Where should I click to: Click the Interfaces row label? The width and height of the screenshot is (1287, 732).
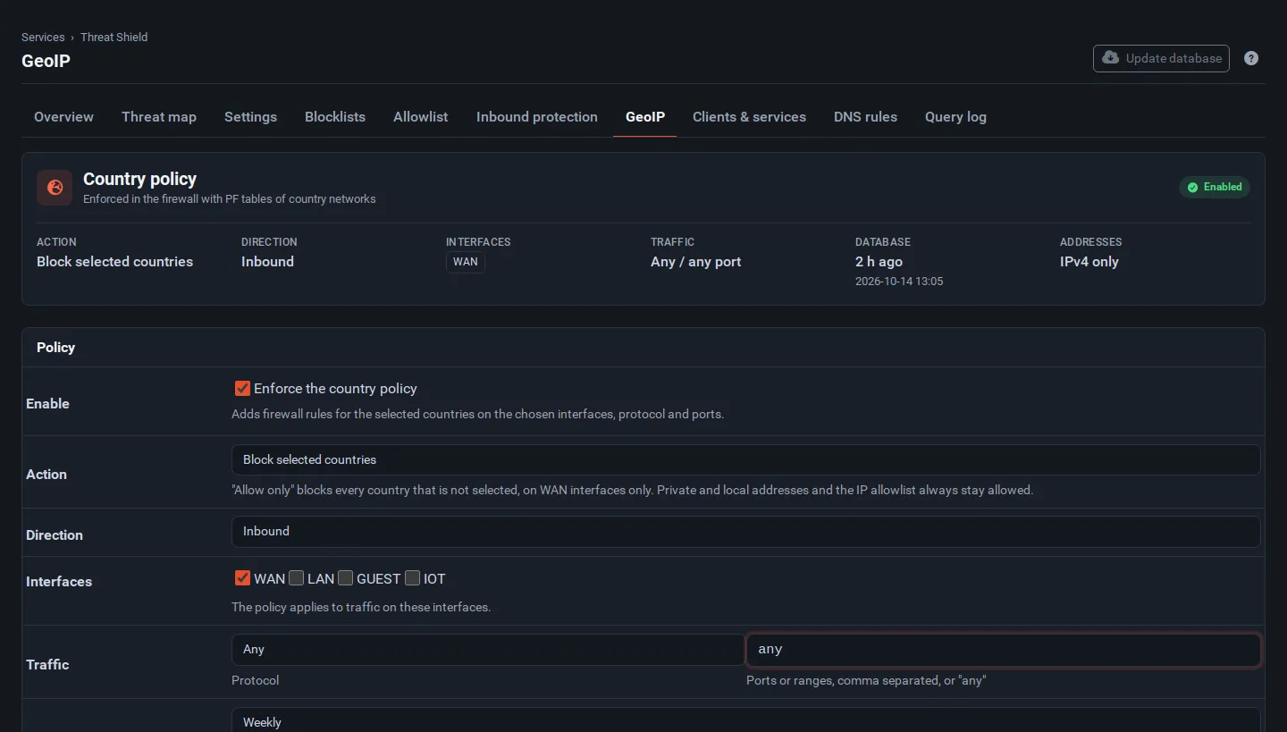[x=59, y=582]
